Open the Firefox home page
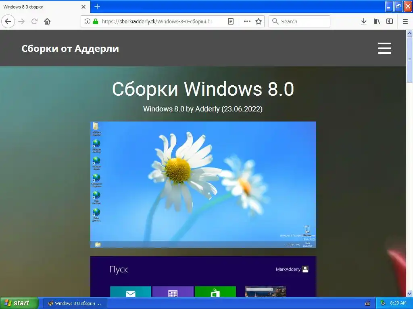 click(47, 21)
